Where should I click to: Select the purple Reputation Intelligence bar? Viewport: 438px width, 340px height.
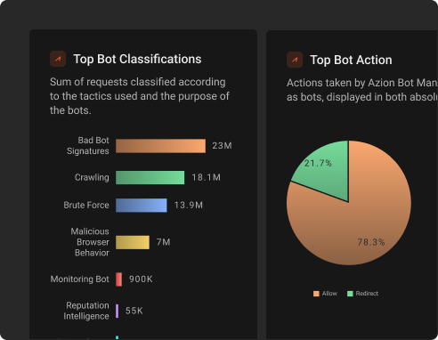click(118, 311)
